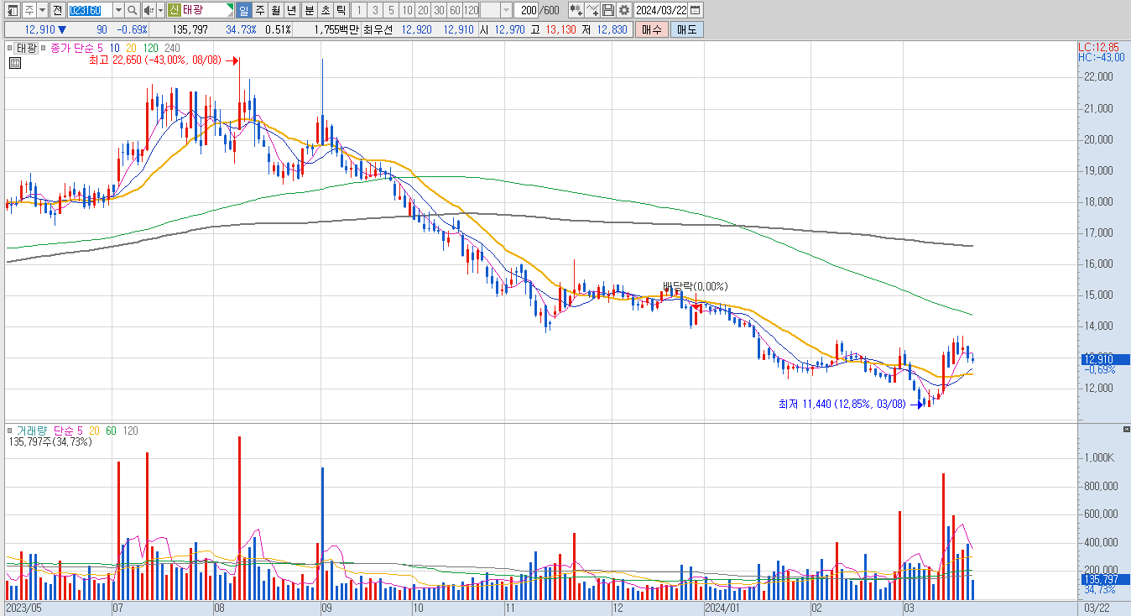Switch to the 틱 tick chart
The height and width of the screenshot is (616, 1131).
coord(341,10)
